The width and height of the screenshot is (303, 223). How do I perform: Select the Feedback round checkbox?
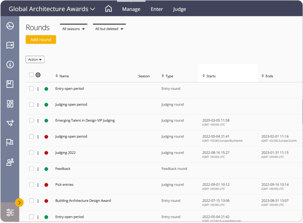pyautogui.click(x=31, y=168)
